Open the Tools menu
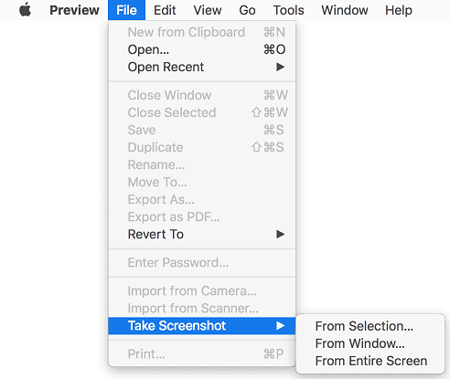Viewport: 450px width, 379px height. (x=288, y=10)
